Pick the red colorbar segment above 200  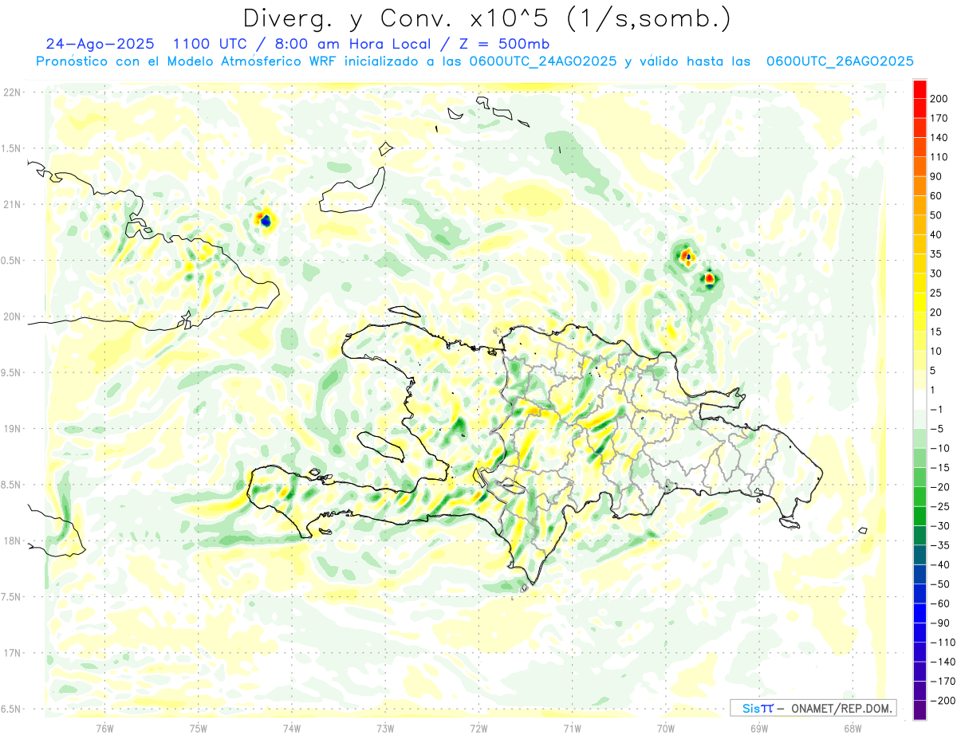(x=920, y=89)
